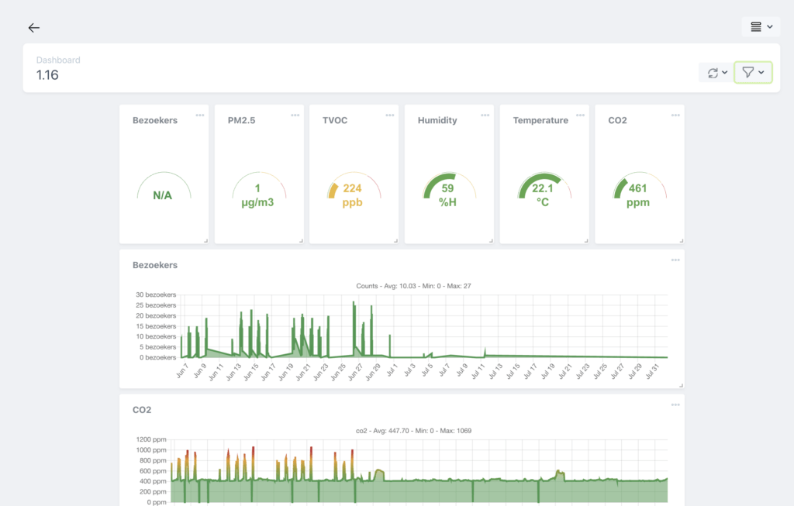
Task: Click the Bezoekers N/A gauge
Action: 164,188
